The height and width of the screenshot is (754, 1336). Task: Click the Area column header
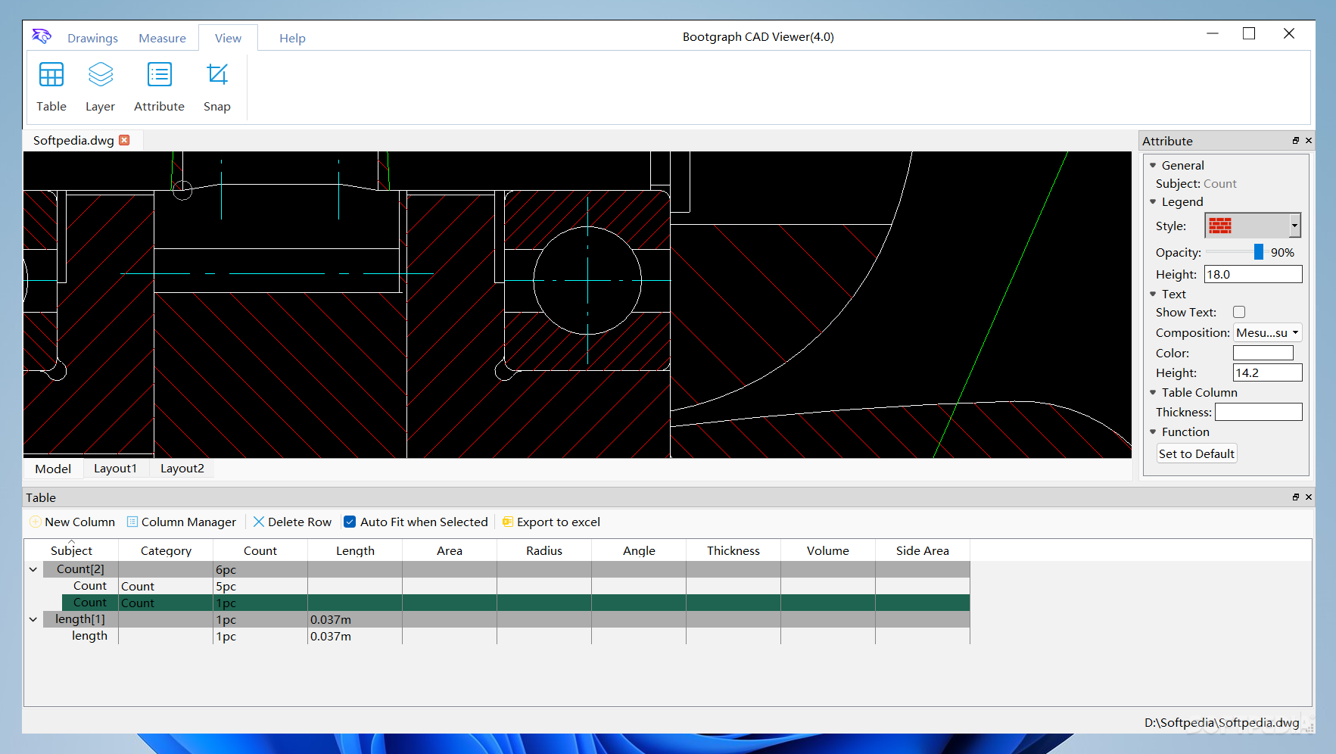pyautogui.click(x=450, y=550)
